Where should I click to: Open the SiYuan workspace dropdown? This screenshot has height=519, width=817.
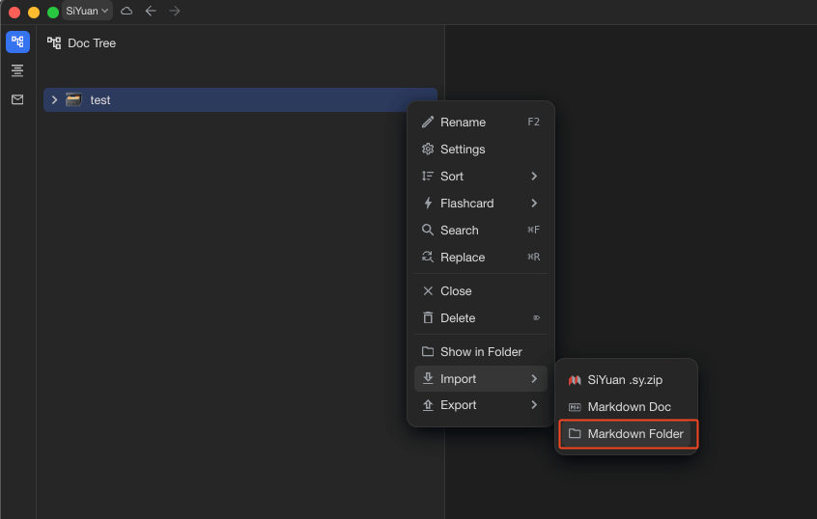pyautogui.click(x=87, y=11)
